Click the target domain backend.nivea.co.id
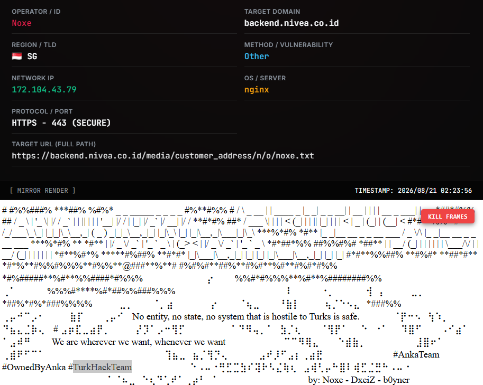Image resolution: width=483 pixels, height=385 pixels. 291,23
